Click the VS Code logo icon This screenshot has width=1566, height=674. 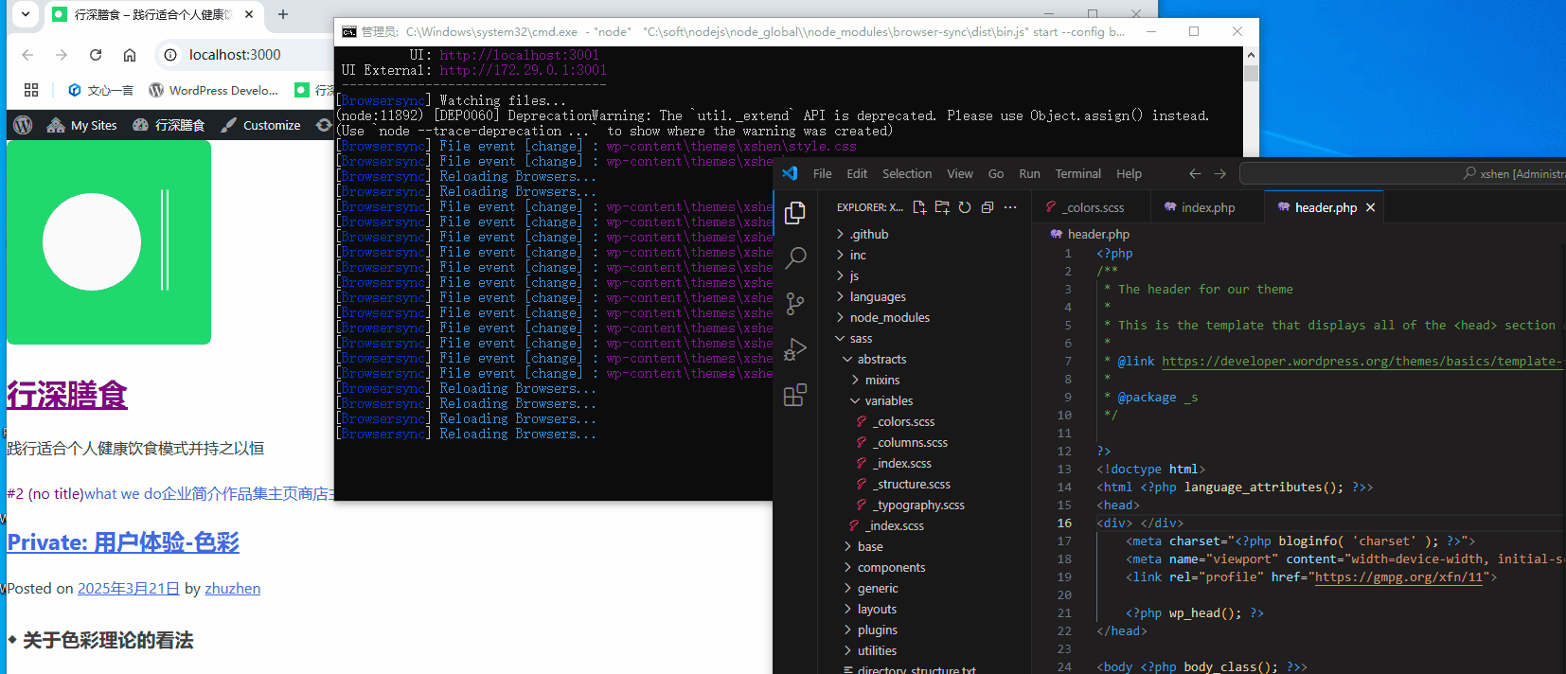point(791,173)
